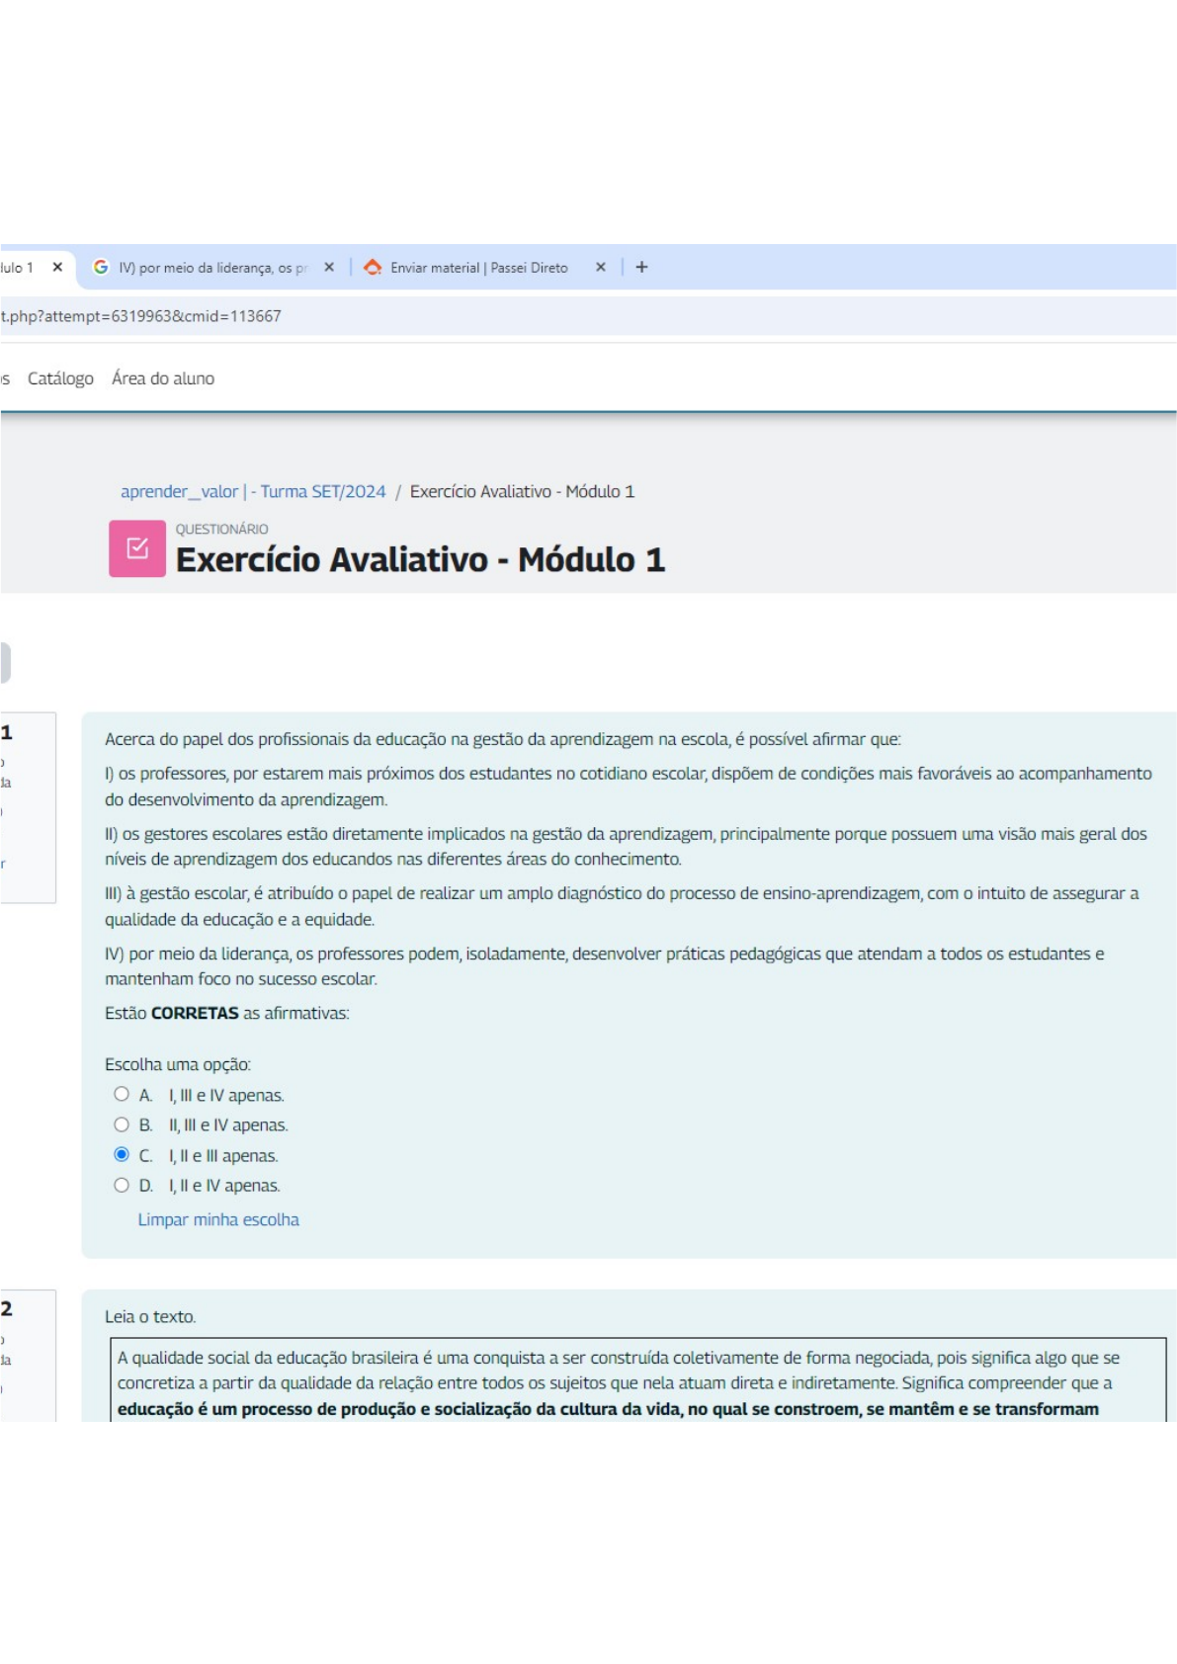
Task: Close the Módulo 1 browser tab
Action: coord(57,268)
